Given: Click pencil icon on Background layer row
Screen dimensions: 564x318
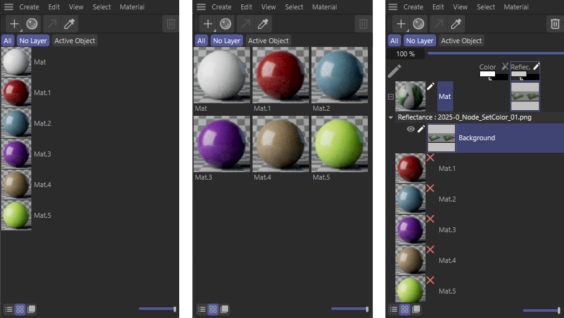Looking at the screenshot, I should pos(421,129).
